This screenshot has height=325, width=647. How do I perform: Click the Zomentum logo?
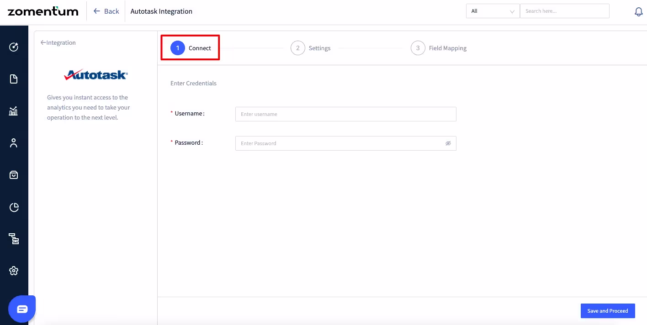point(43,11)
